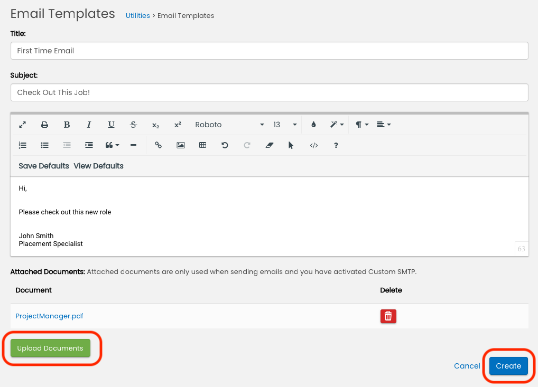Viewport: 538px width, 387px height.
Task: Click the undo arrow icon
Action: pyautogui.click(x=225, y=145)
